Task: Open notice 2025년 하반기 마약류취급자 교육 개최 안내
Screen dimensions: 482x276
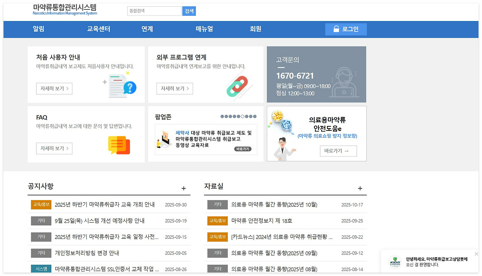Action: pyautogui.click(x=105, y=205)
